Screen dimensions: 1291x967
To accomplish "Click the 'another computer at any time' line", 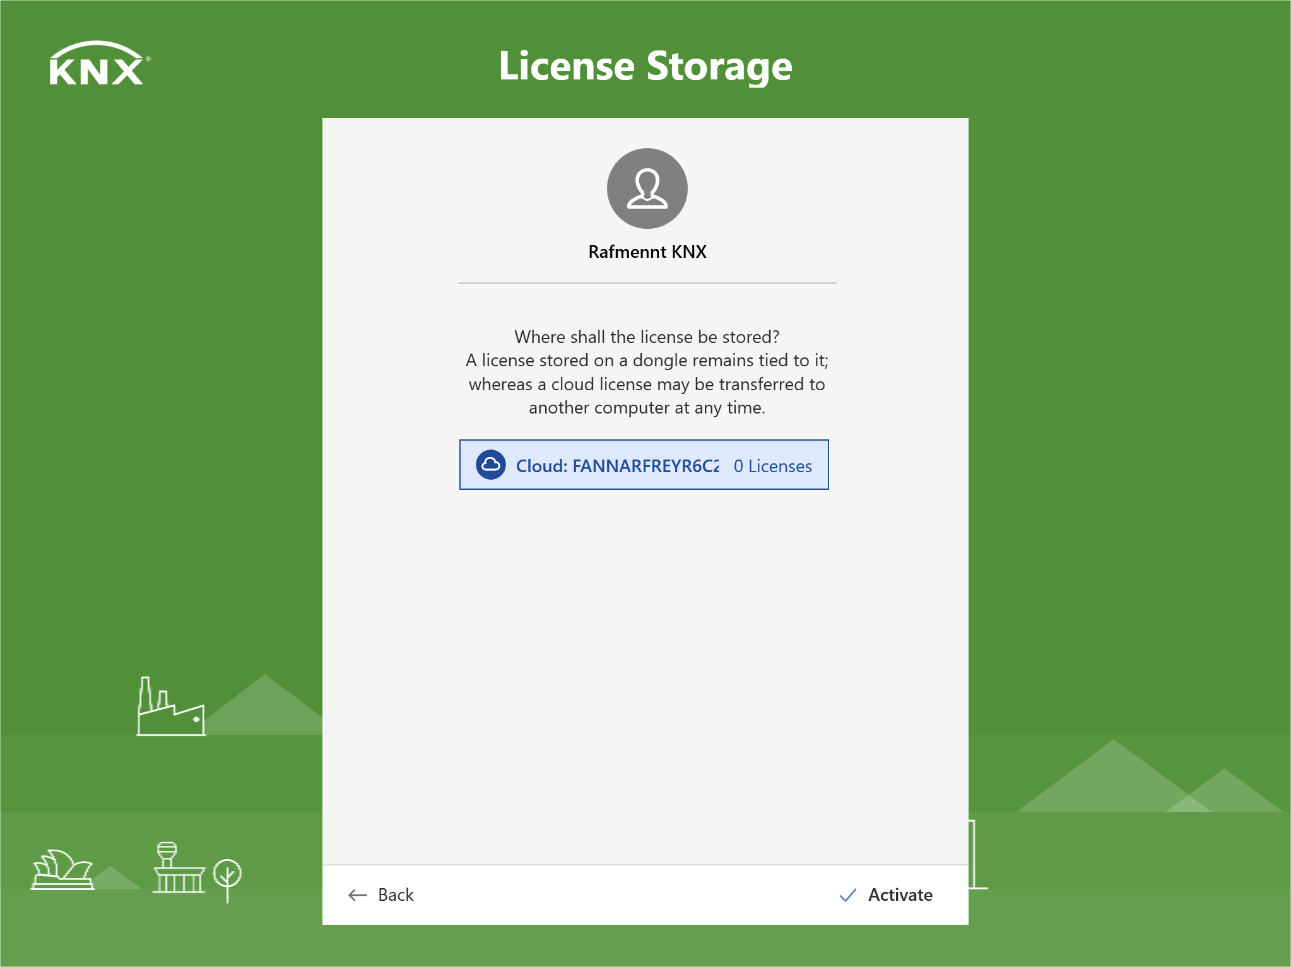I will (647, 408).
